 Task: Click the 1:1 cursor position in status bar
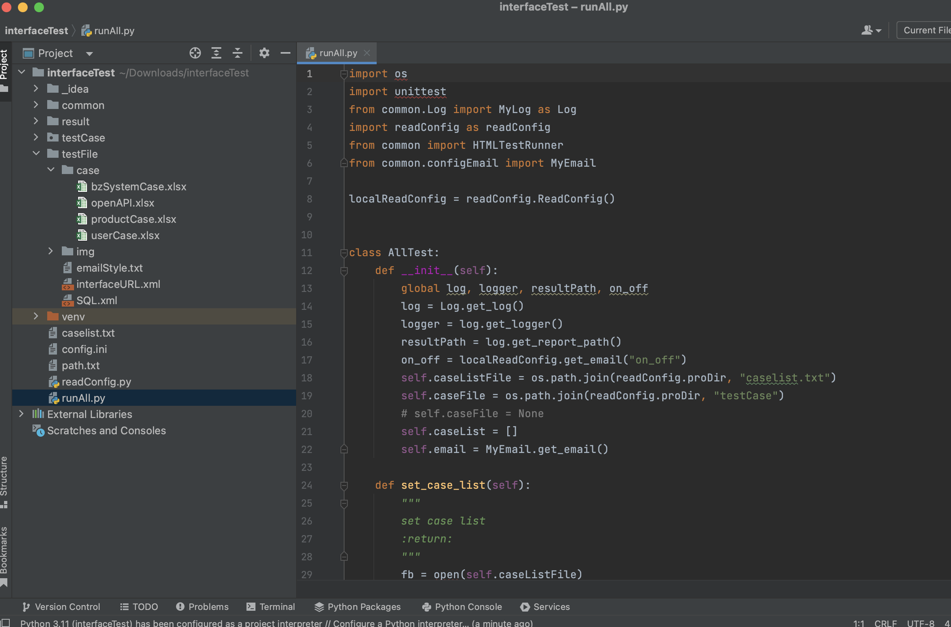pyautogui.click(x=859, y=623)
